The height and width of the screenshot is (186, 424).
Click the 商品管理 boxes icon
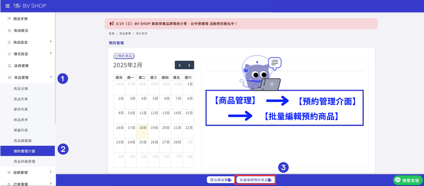[x=10, y=77]
